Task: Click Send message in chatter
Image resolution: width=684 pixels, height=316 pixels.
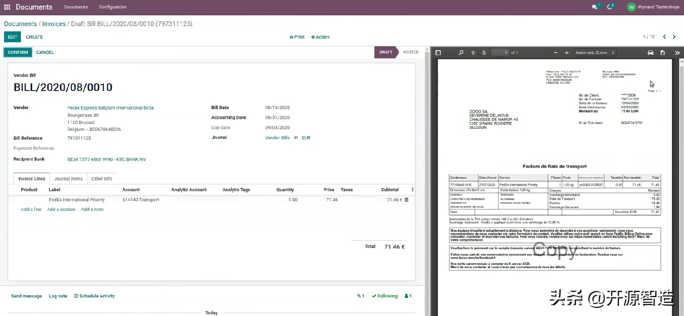Action: click(x=27, y=296)
